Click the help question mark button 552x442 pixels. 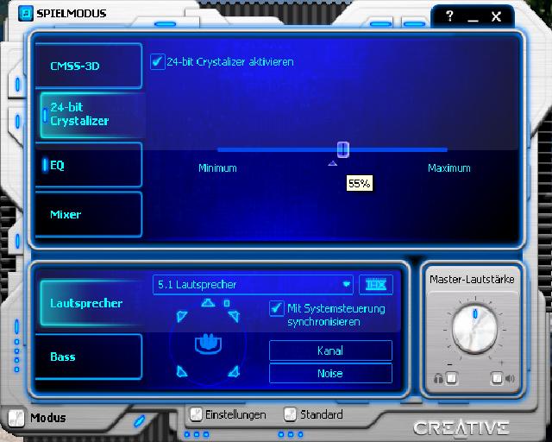tap(449, 16)
